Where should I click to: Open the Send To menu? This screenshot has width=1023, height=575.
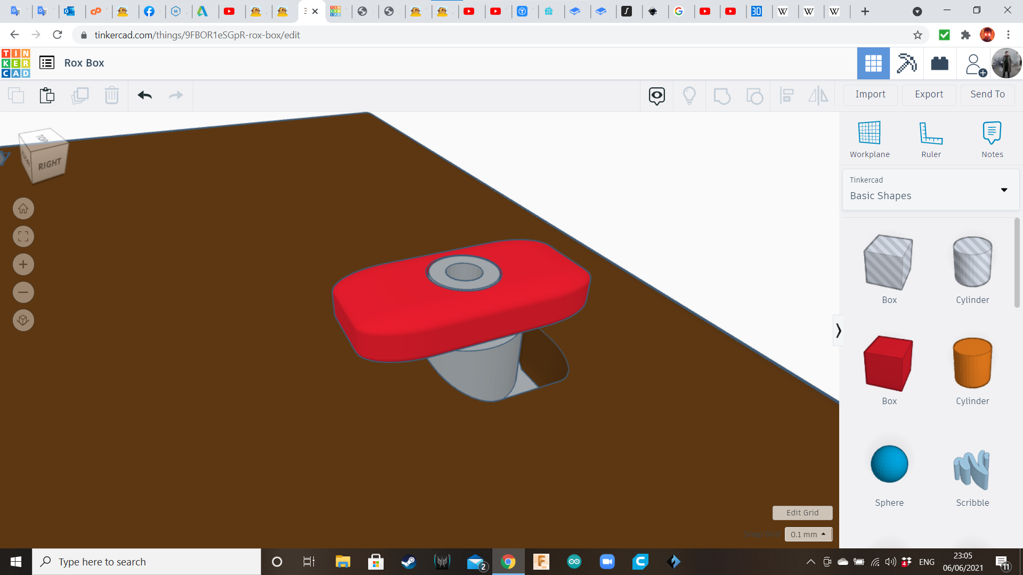[987, 94]
